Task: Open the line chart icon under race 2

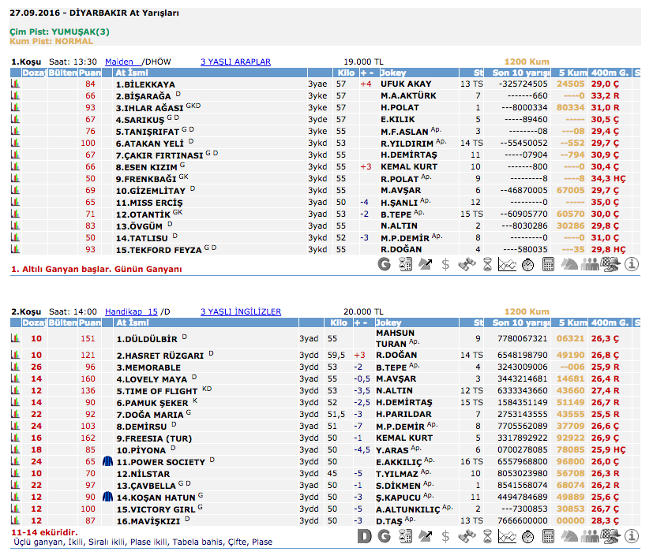Action: tap(507, 537)
